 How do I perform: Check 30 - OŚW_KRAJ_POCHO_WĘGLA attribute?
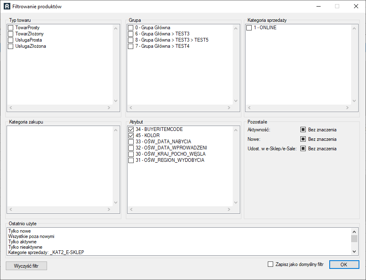[131, 154]
